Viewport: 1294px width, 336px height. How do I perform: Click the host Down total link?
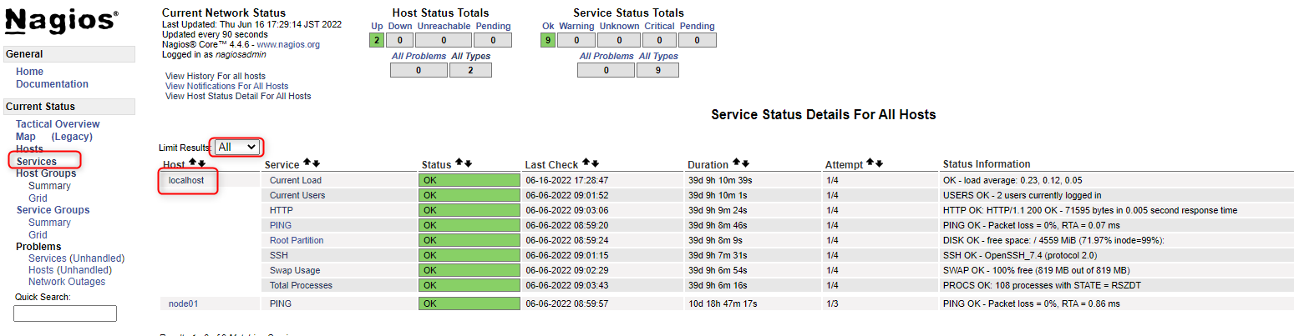pyautogui.click(x=400, y=27)
